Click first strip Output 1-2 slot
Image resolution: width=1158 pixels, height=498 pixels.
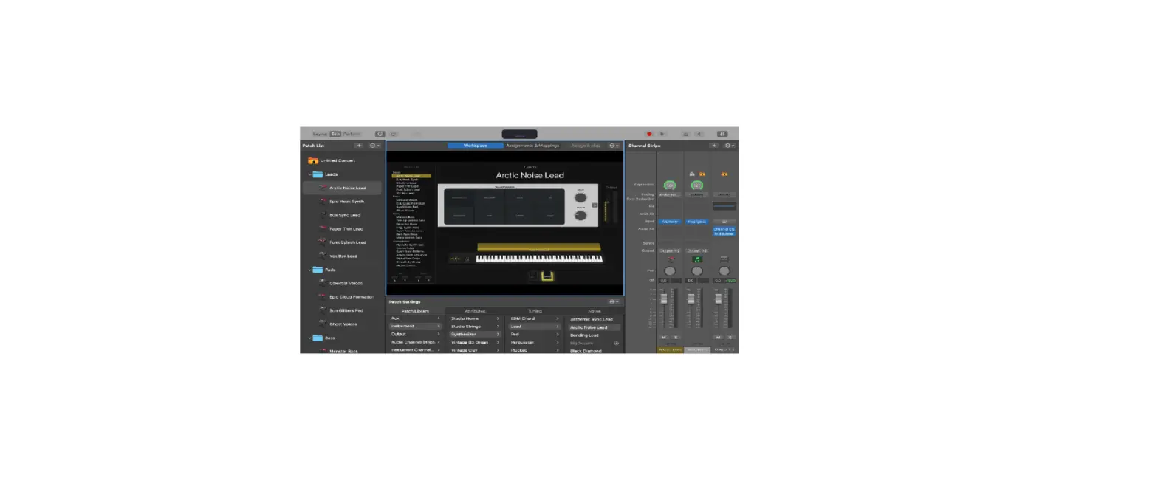[670, 250]
